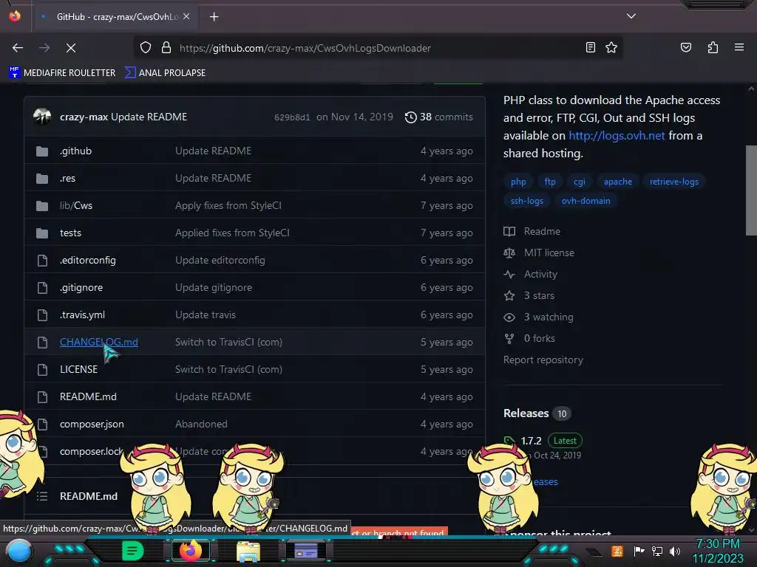View the 3 stars stargazers
The width and height of the screenshot is (757, 567).
[x=529, y=295]
